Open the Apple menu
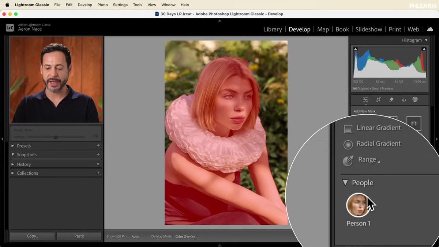The width and height of the screenshot is (439, 247). point(7,5)
